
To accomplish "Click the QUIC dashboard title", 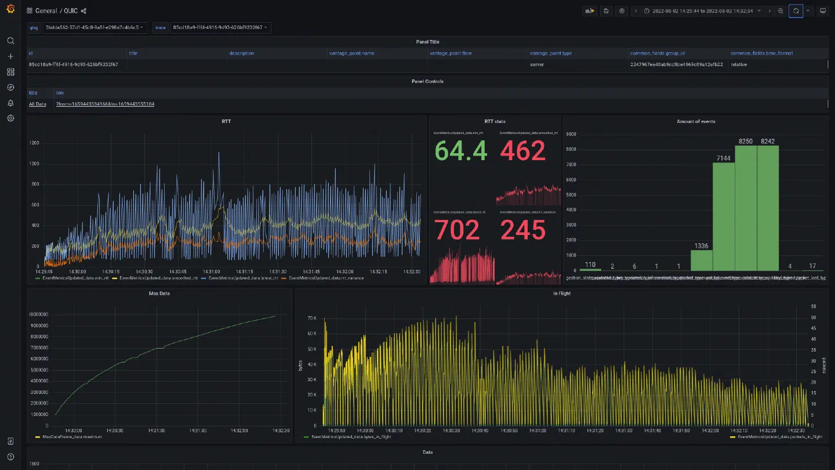I will [71, 11].
